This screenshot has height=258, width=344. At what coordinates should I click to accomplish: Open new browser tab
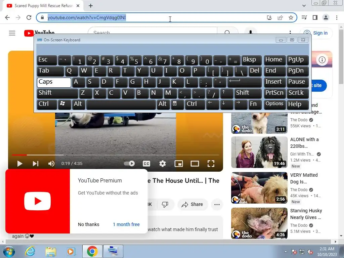pos(91,6)
